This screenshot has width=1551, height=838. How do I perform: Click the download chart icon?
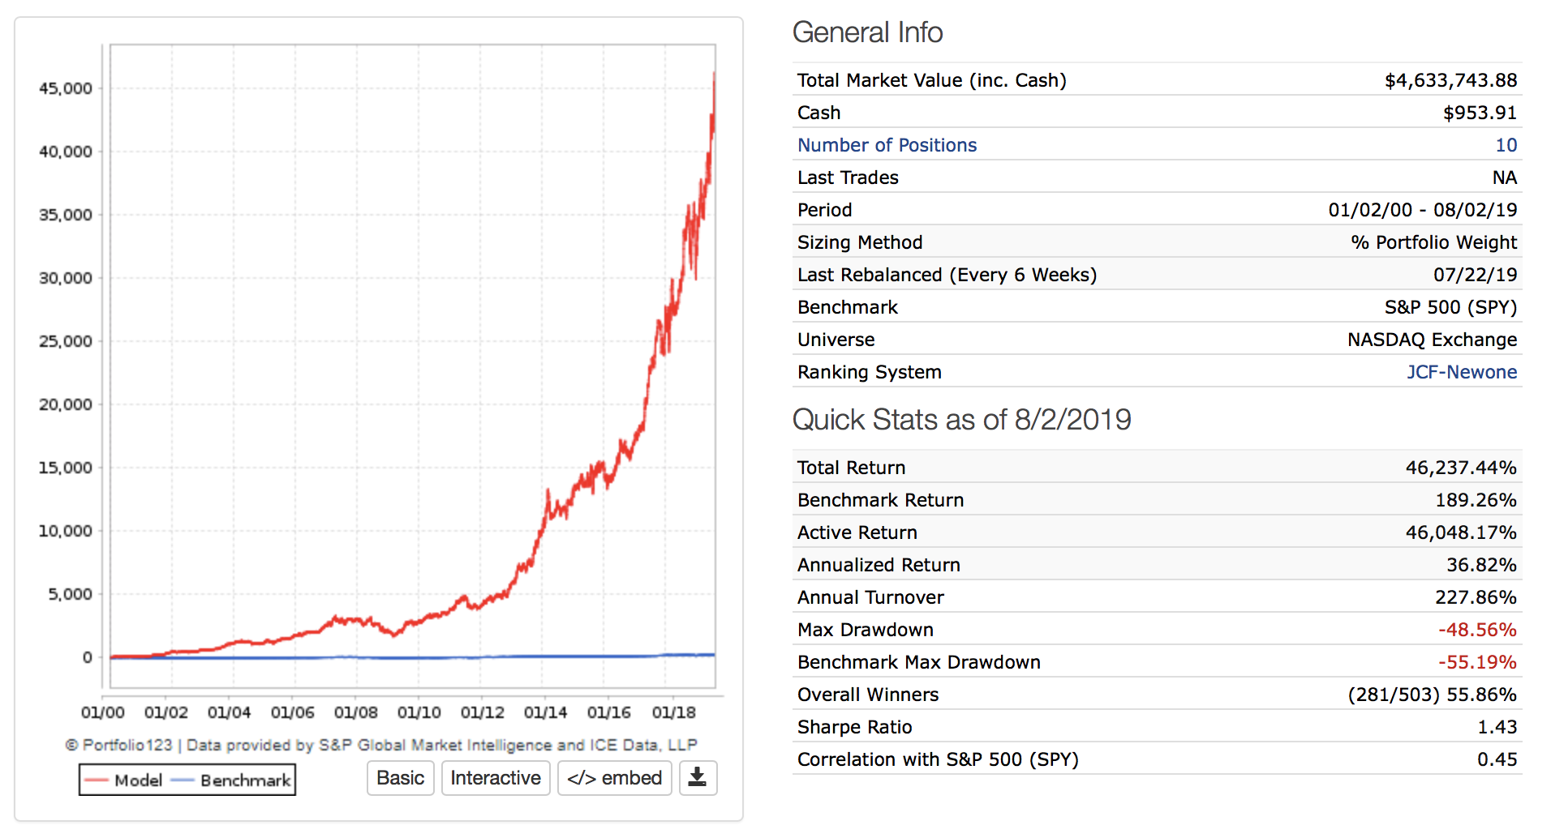pyautogui.click(x=698, y=778)
